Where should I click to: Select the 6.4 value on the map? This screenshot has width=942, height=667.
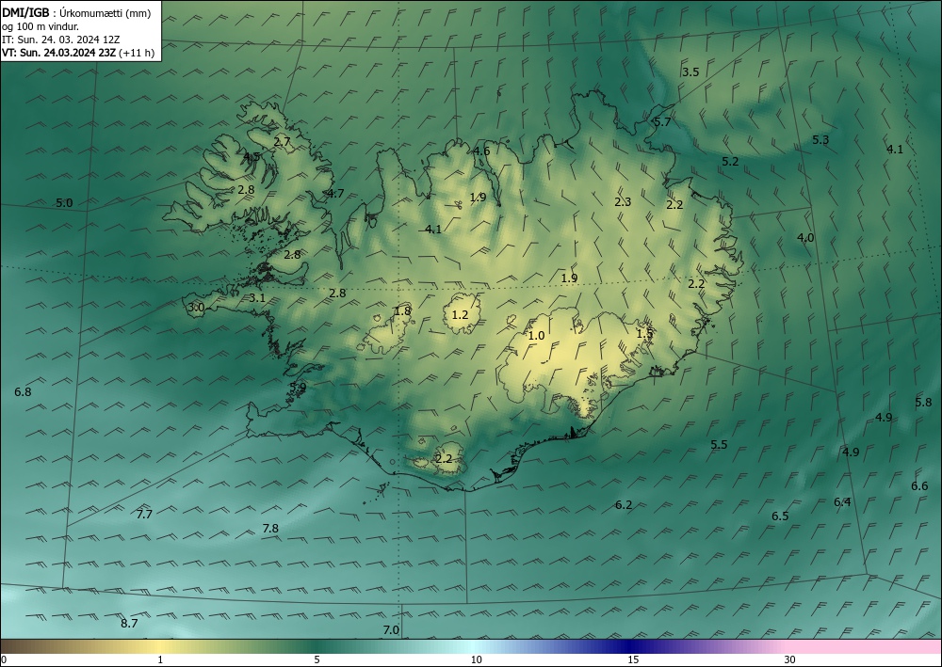[x=842, y=502]
